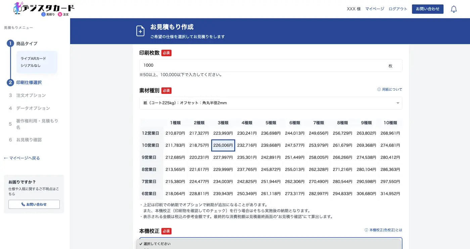Image resolution: width=470 pixels, height=249 pixels.
Task: Select price 249,656円 cell
Action: [318, 133]
